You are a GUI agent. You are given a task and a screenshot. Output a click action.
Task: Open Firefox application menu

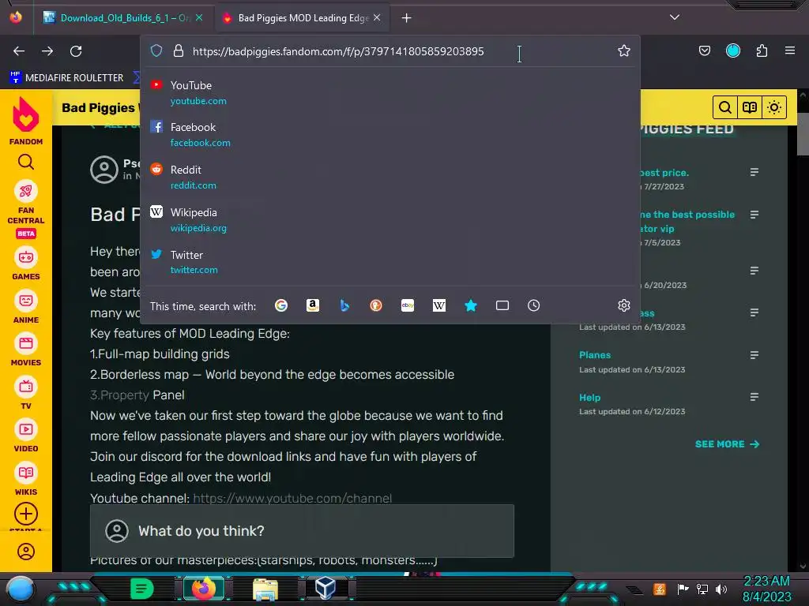tap(789, 50)
